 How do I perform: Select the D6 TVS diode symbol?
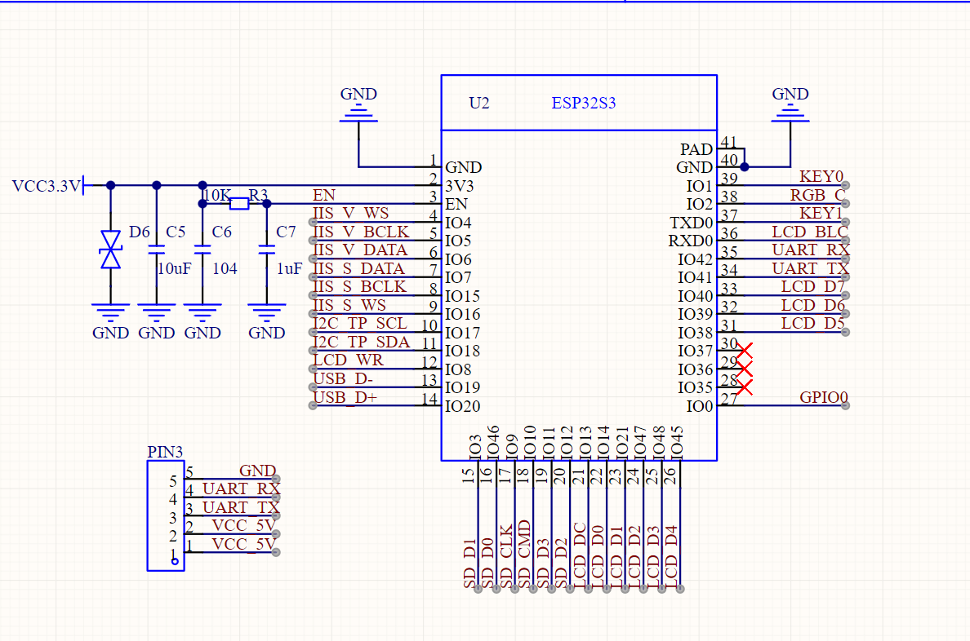pyautogui.click(x=111, y=250)
